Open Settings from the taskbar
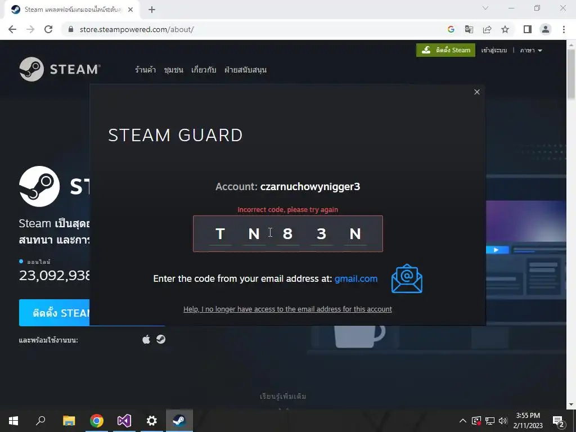This screenshot has height=432, width=576. pyautogui.click(x=152, y=421)
